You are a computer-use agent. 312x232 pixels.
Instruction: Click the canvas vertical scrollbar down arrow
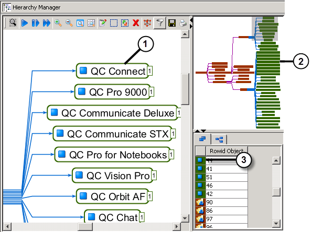185,218
